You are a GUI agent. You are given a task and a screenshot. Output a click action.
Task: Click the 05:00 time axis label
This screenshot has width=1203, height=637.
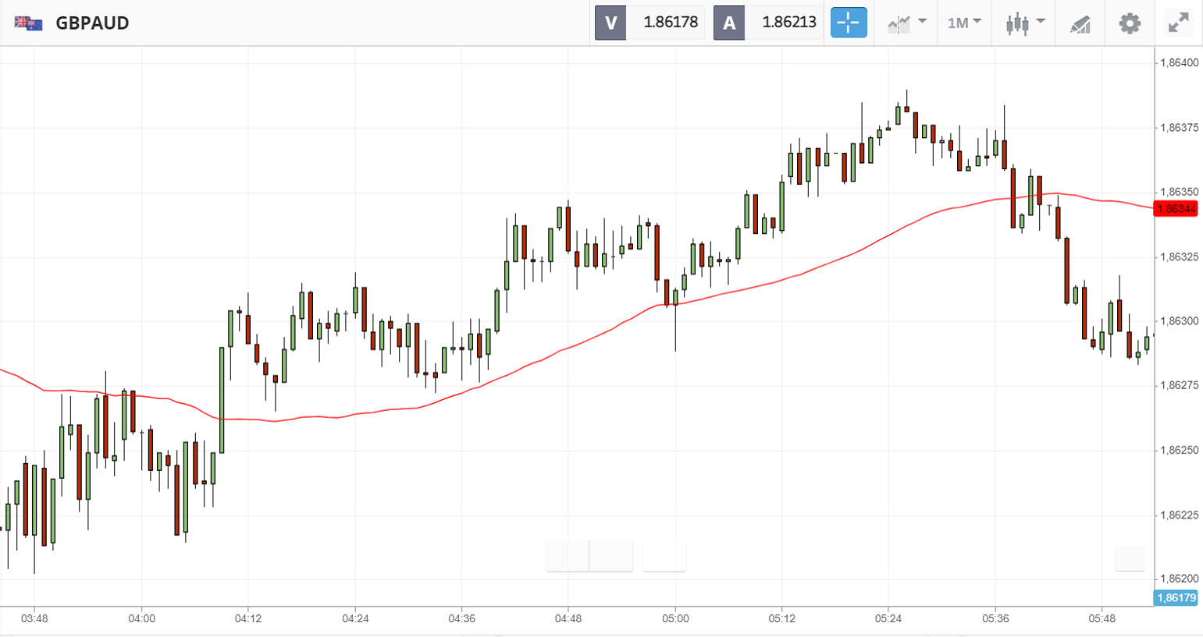point(675,618)
